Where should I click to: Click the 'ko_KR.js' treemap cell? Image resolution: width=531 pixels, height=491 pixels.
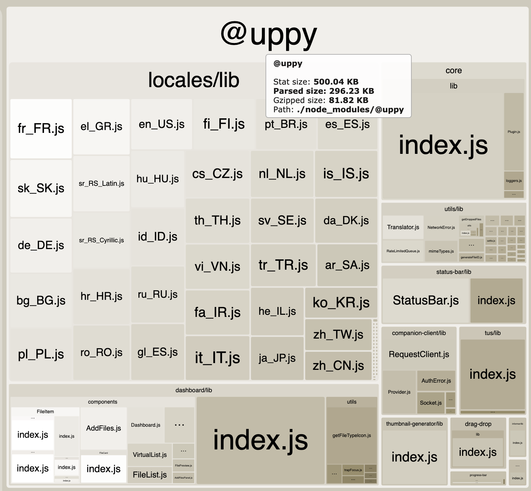tap(341, 303)
